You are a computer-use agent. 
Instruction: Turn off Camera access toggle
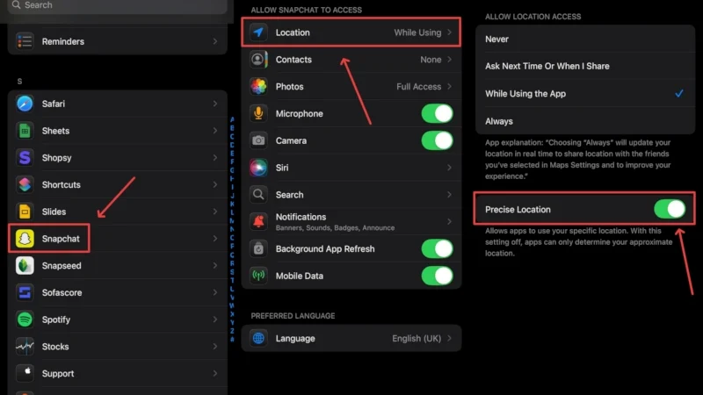(x=437, y=140)
